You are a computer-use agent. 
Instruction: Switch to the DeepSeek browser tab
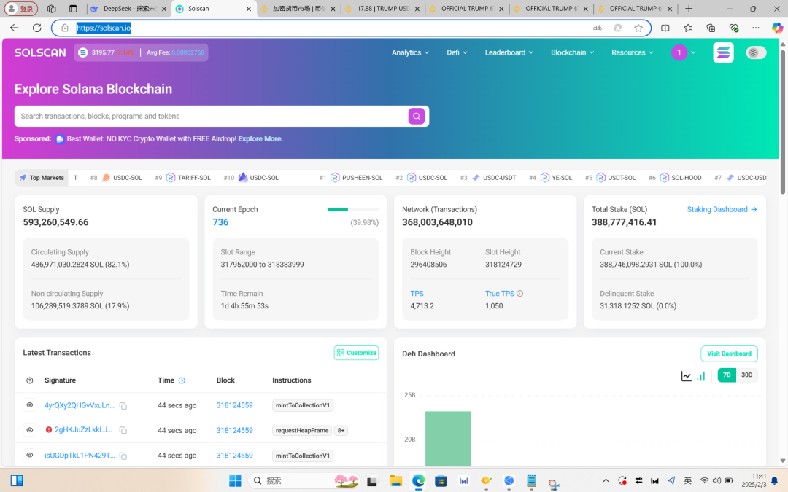point(128,9)
